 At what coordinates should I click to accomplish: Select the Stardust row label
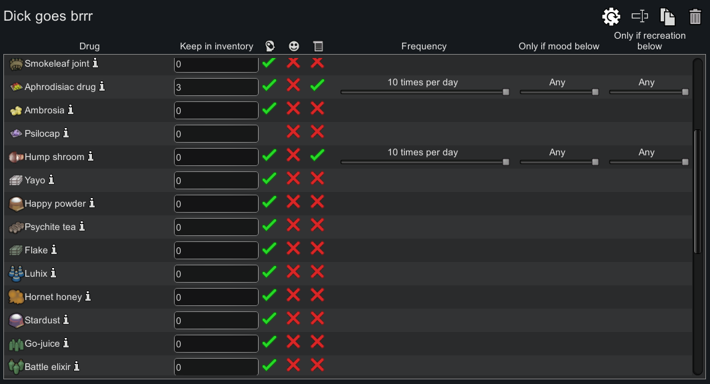(42, 320)
